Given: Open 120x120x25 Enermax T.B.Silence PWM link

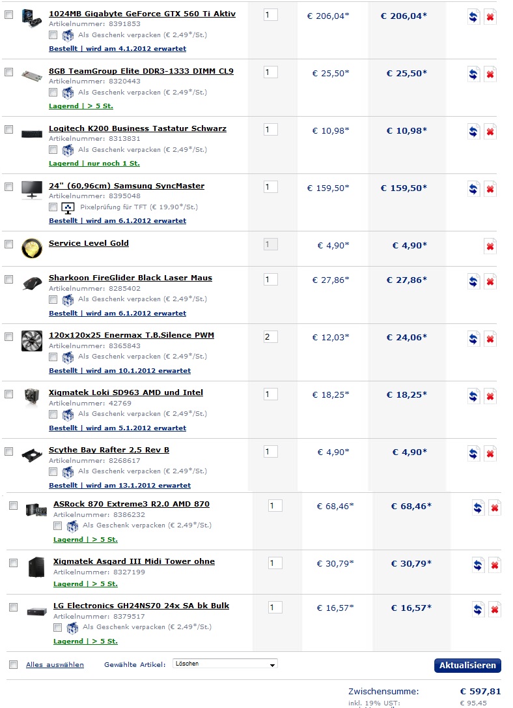Looking at the screenshot, I should pos(132,335).
